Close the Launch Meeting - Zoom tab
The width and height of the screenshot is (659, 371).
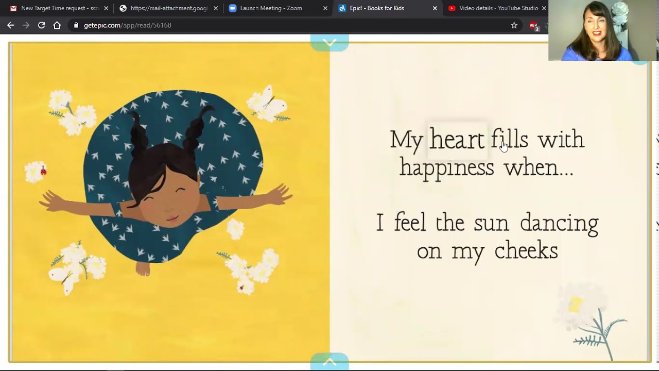point(325,8)
